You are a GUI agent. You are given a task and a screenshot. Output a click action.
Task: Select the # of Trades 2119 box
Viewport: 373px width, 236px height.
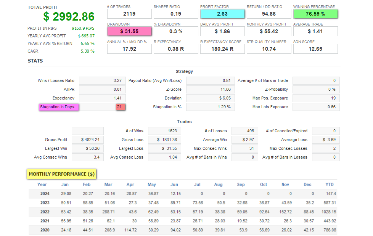pyautogui.click(x=129, y=14)
